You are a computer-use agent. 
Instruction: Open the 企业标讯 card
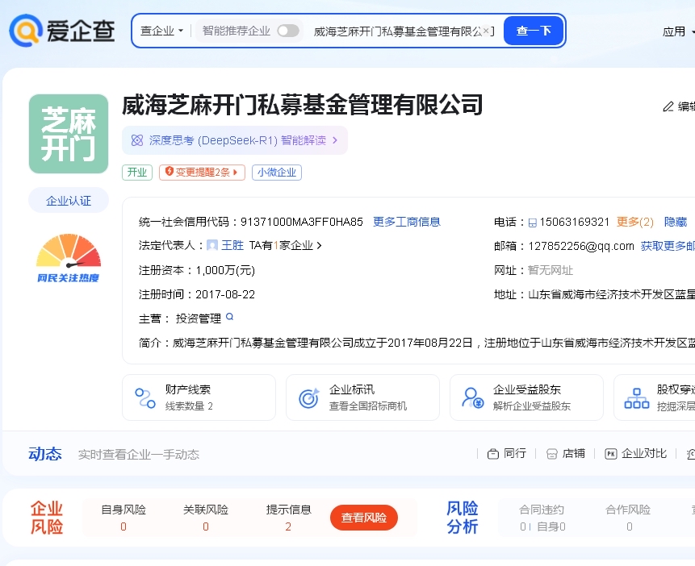363,397
